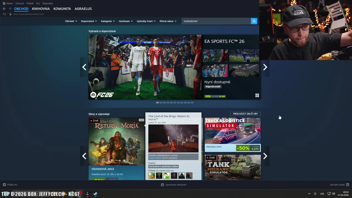
Task: Click the Nejprodávanější tag on FC 26
Action: tap(213, 87)
